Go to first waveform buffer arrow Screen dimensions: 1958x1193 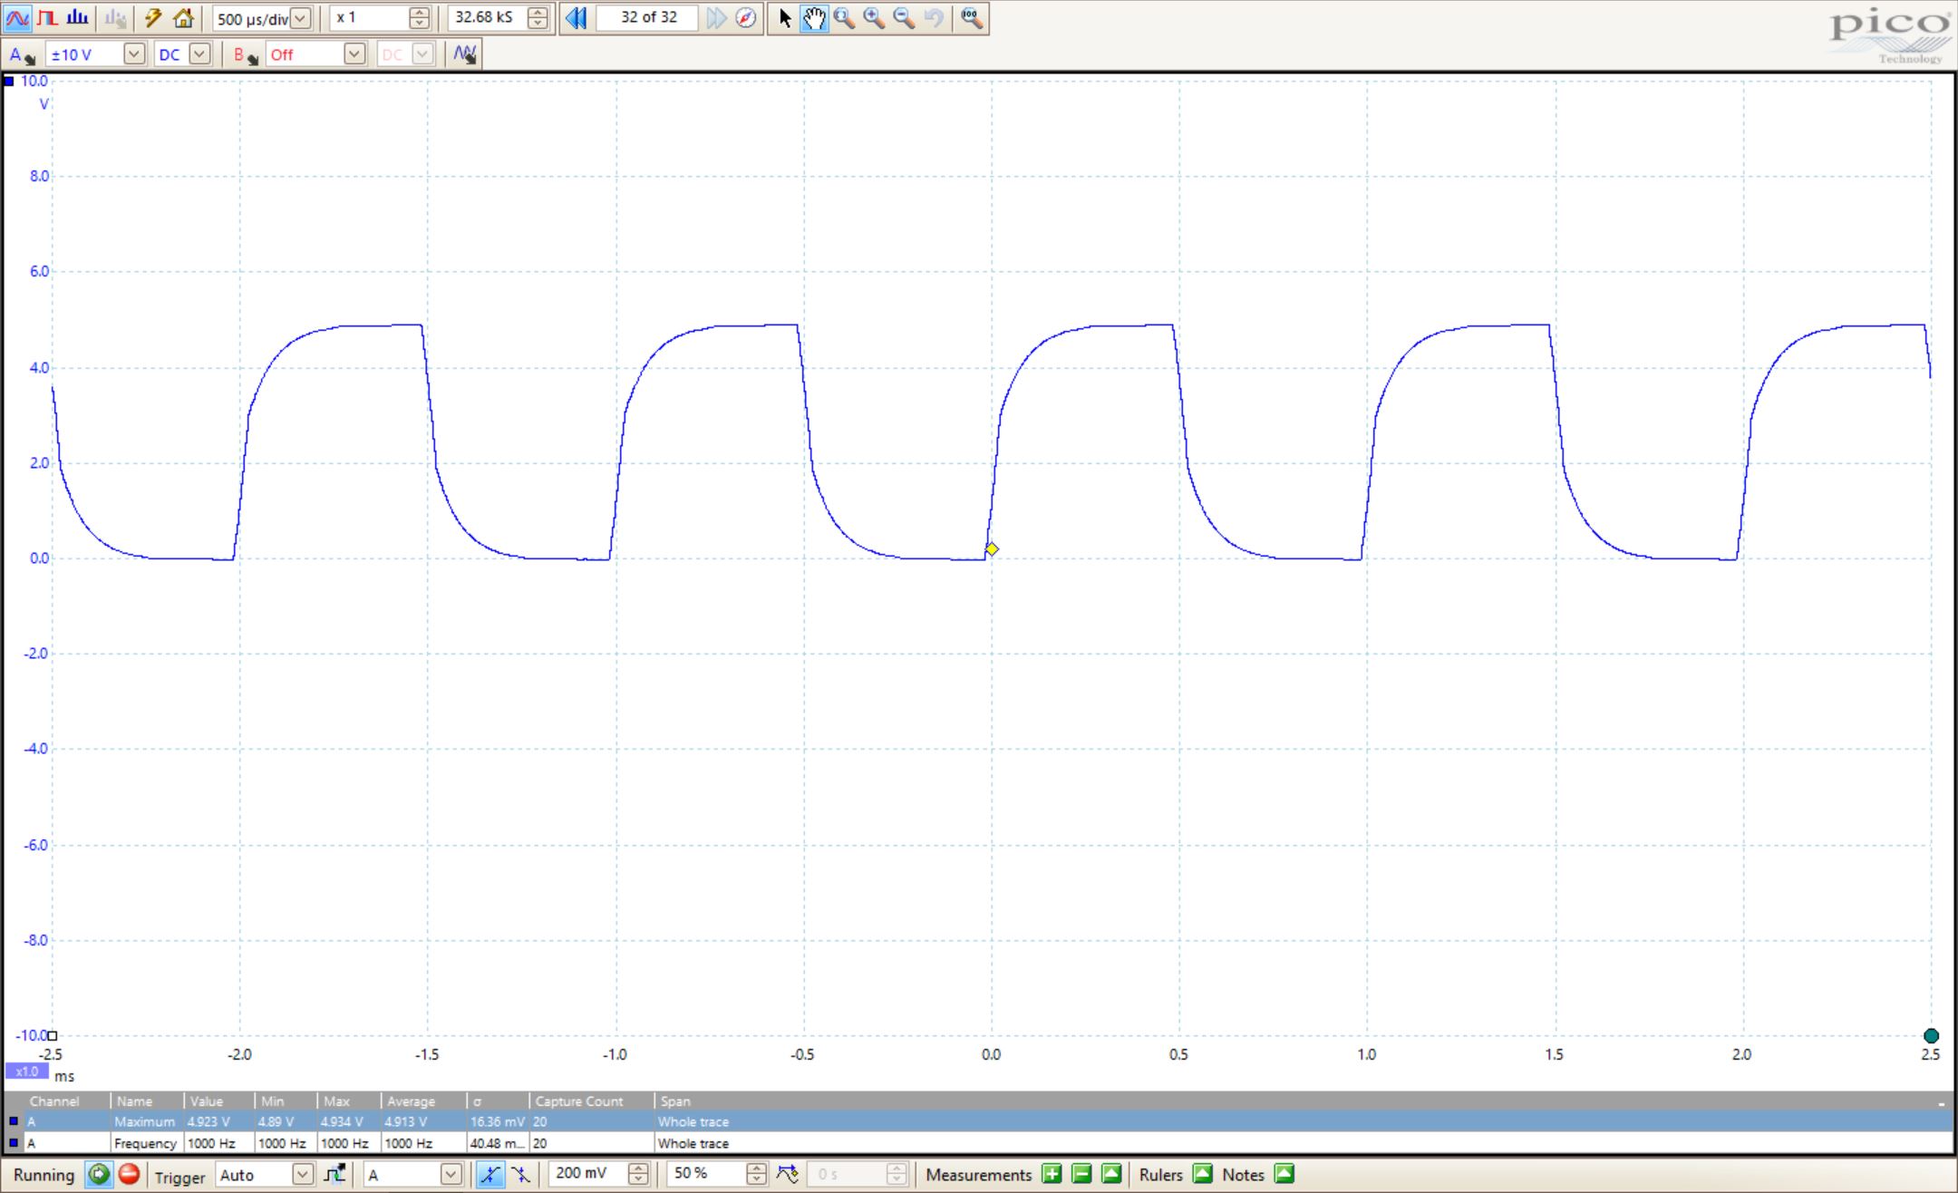(x=576, y=18)
